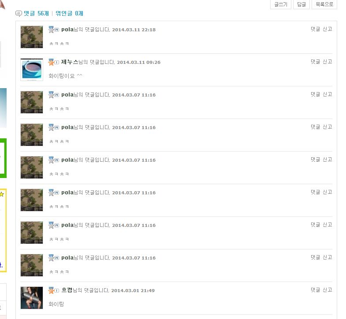Open pola's avatar on the 2014.03.11 22:18 comment

[32, 37]
